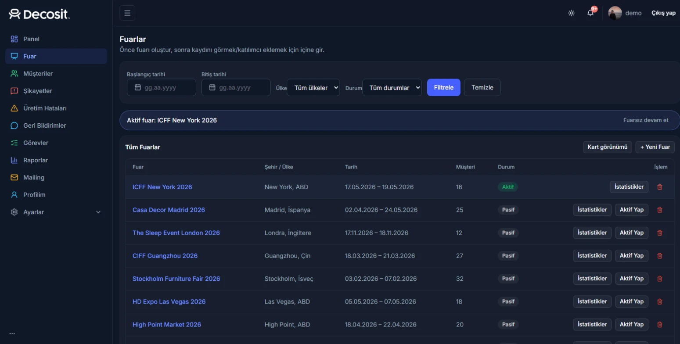
Task: Open Üretim Hataları in the sidebar
Action: pyautogui.click(x=56, y=108)
